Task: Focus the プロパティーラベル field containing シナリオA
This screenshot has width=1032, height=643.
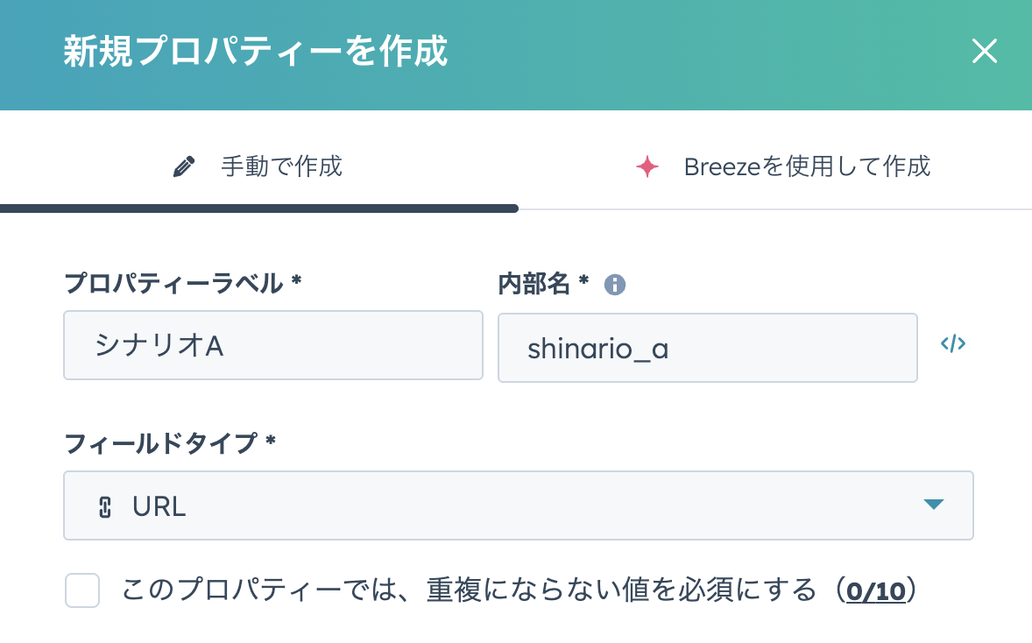Action: coord(272,347)
